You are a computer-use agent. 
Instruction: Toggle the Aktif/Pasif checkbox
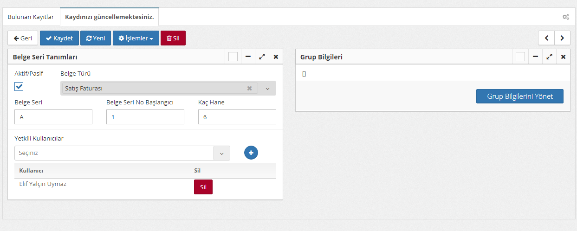coord(19,87)
